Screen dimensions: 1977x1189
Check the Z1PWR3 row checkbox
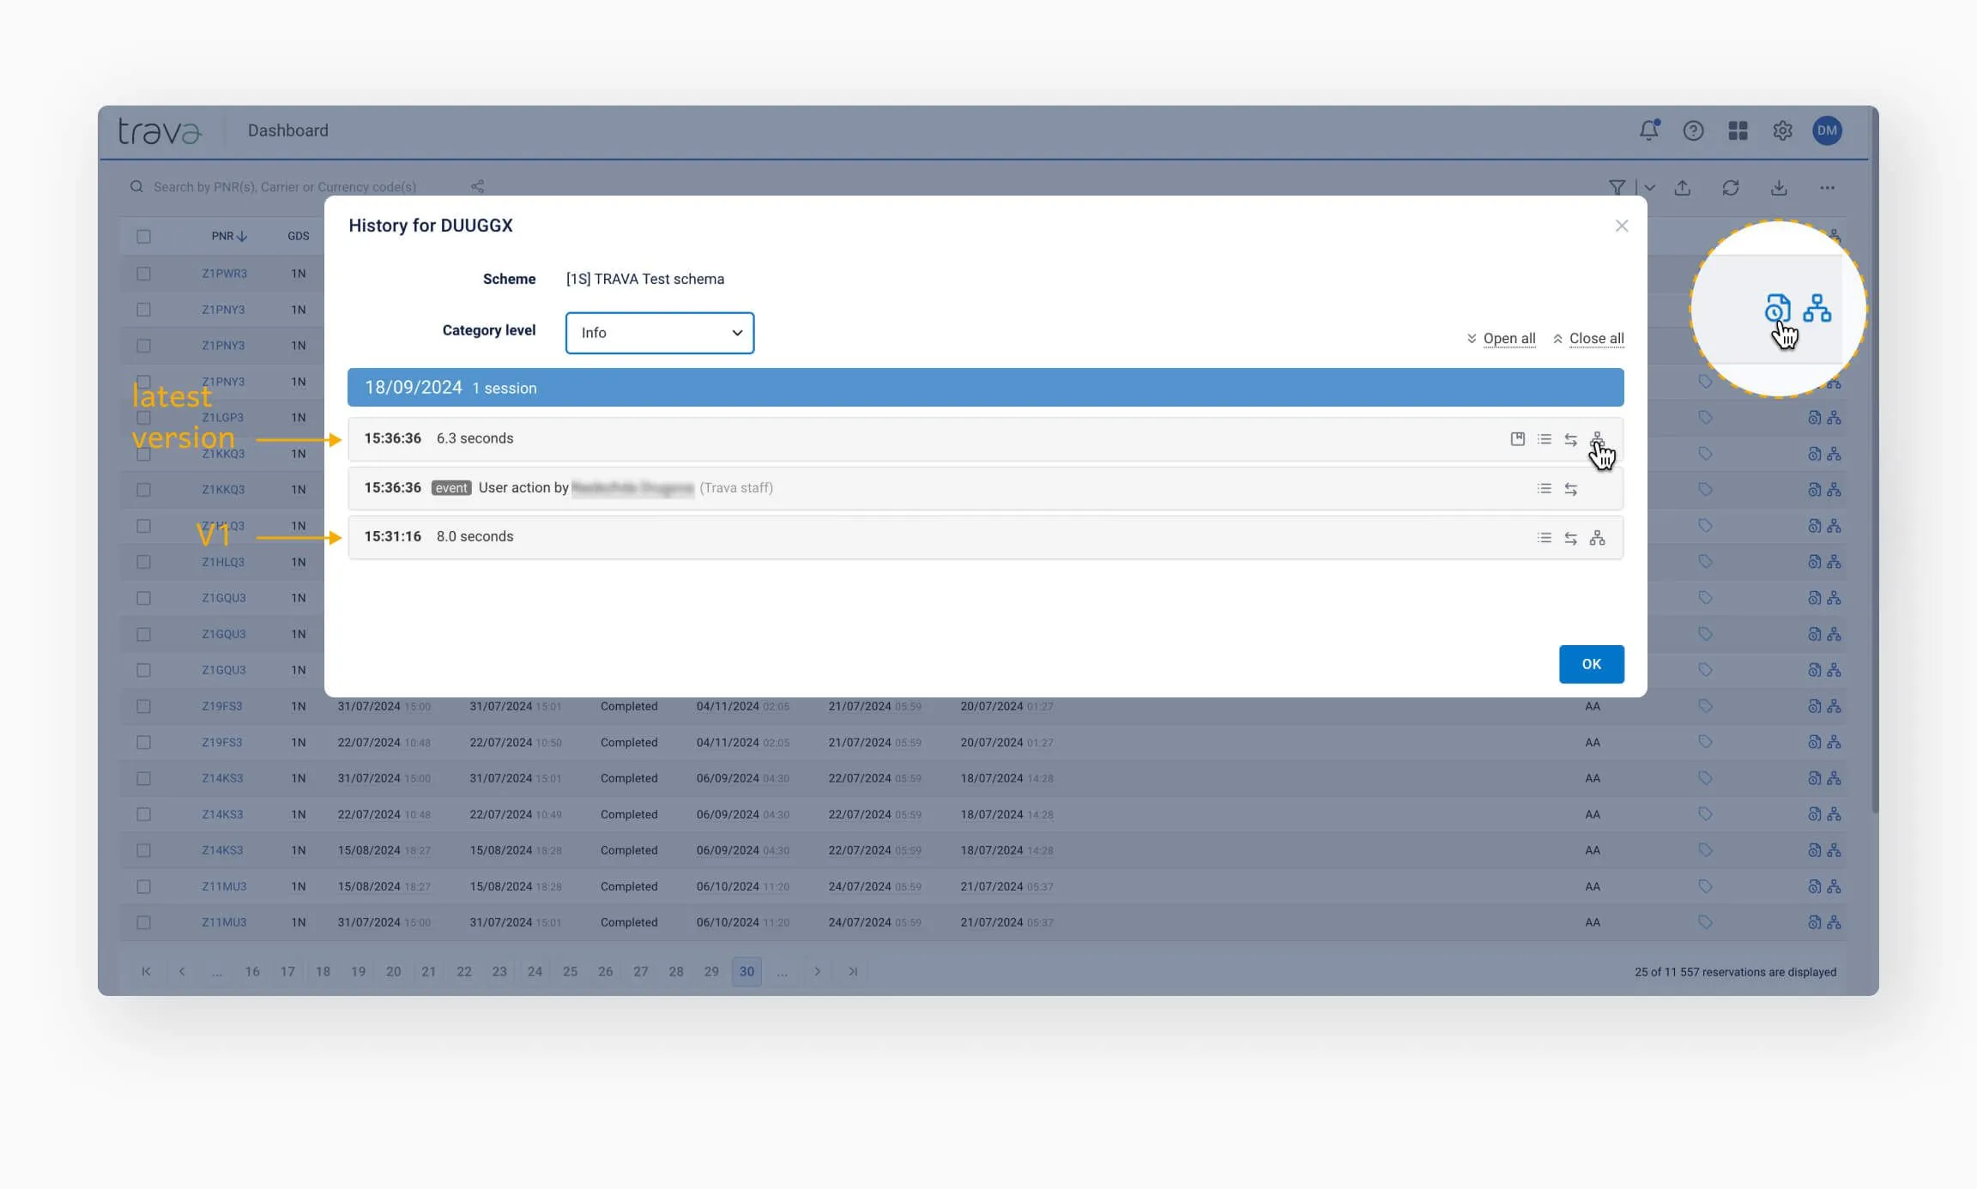(x=143, y=274)
